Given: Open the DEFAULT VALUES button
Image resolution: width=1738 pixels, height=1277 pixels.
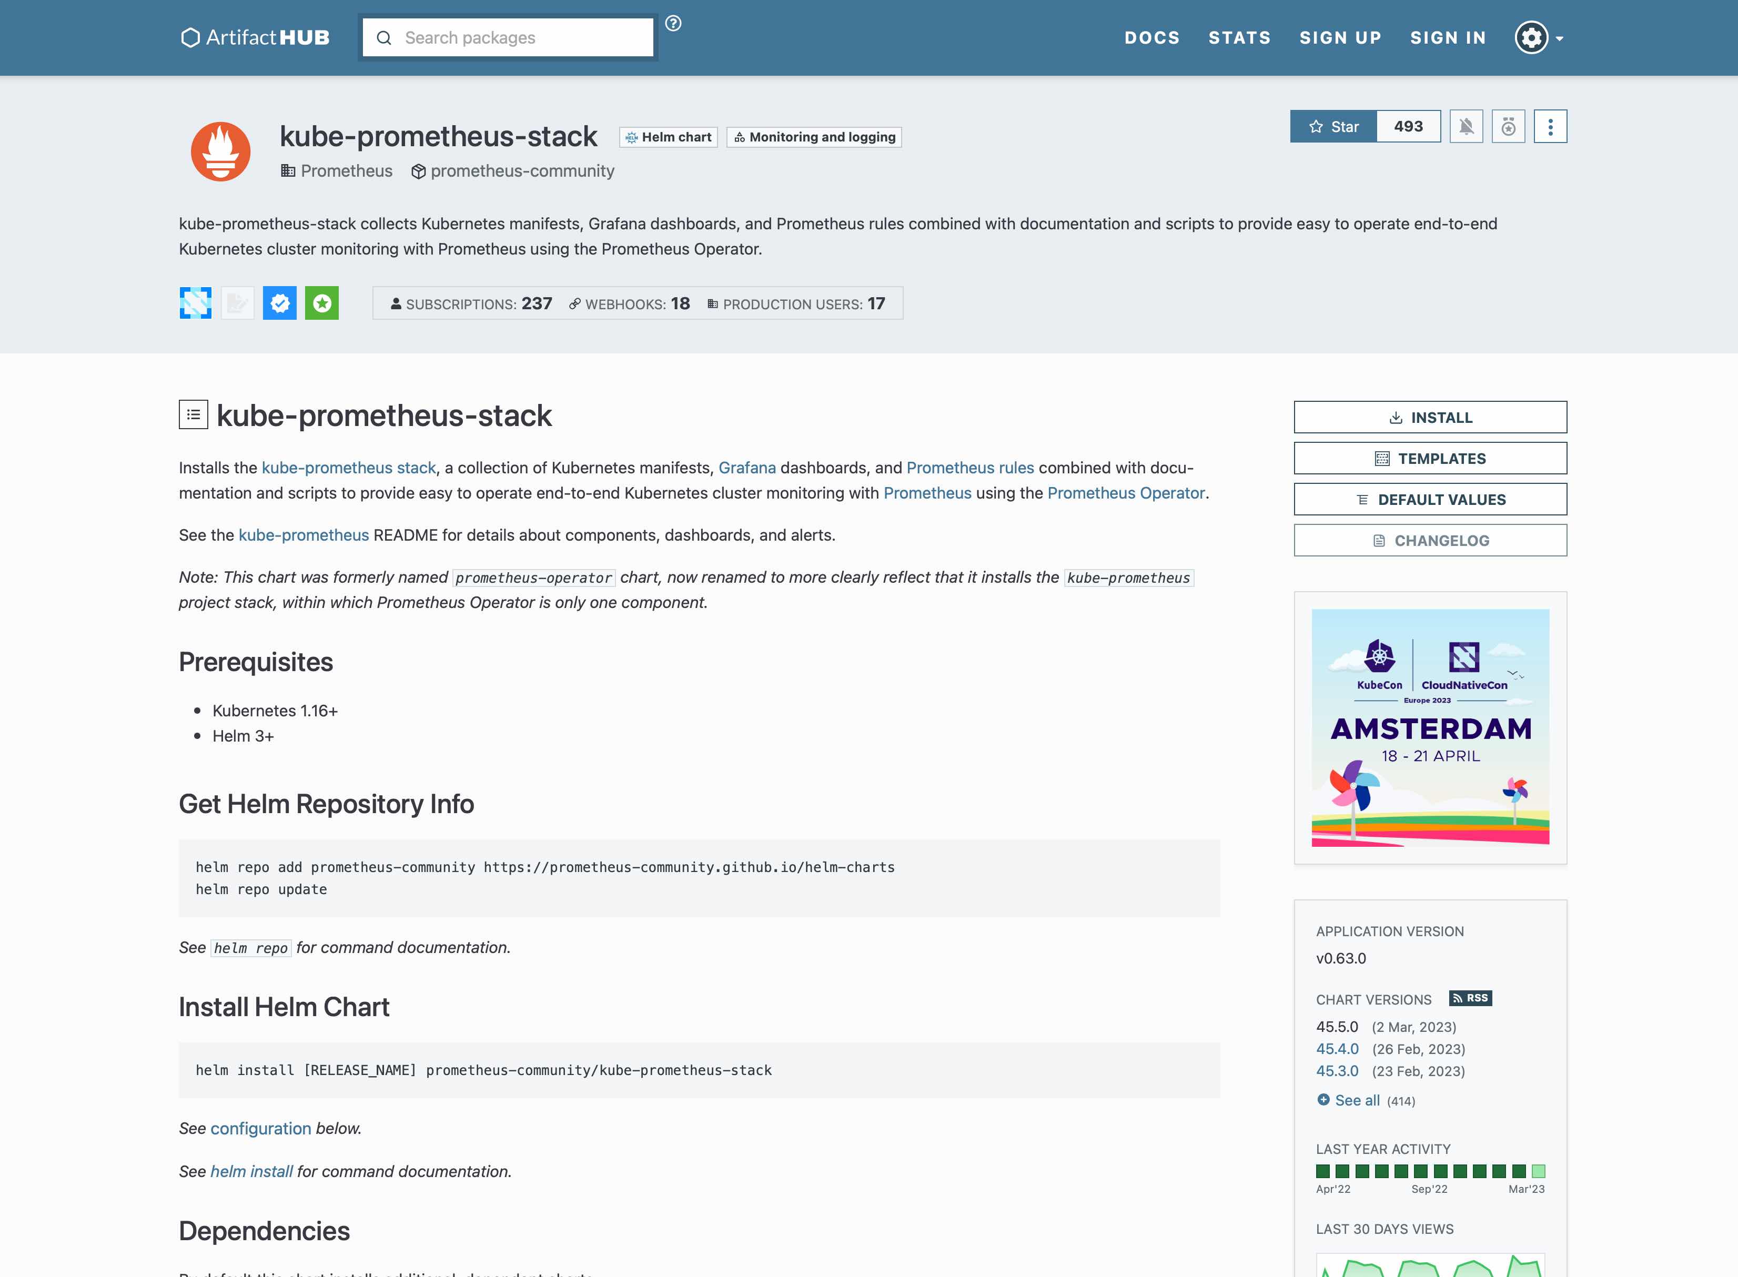Looking at the screenshot, I should (x=1430, y=499).
